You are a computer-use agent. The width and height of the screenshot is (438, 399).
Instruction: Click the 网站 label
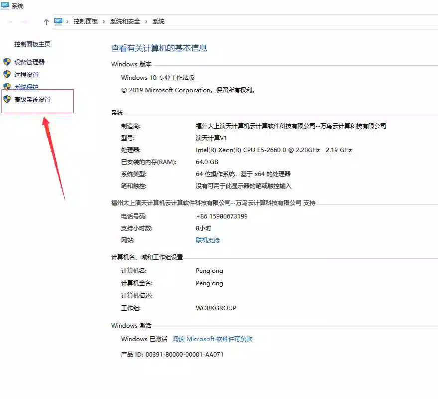pos(128,240)
